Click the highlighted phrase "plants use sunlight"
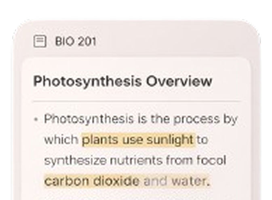 [138, 140]
